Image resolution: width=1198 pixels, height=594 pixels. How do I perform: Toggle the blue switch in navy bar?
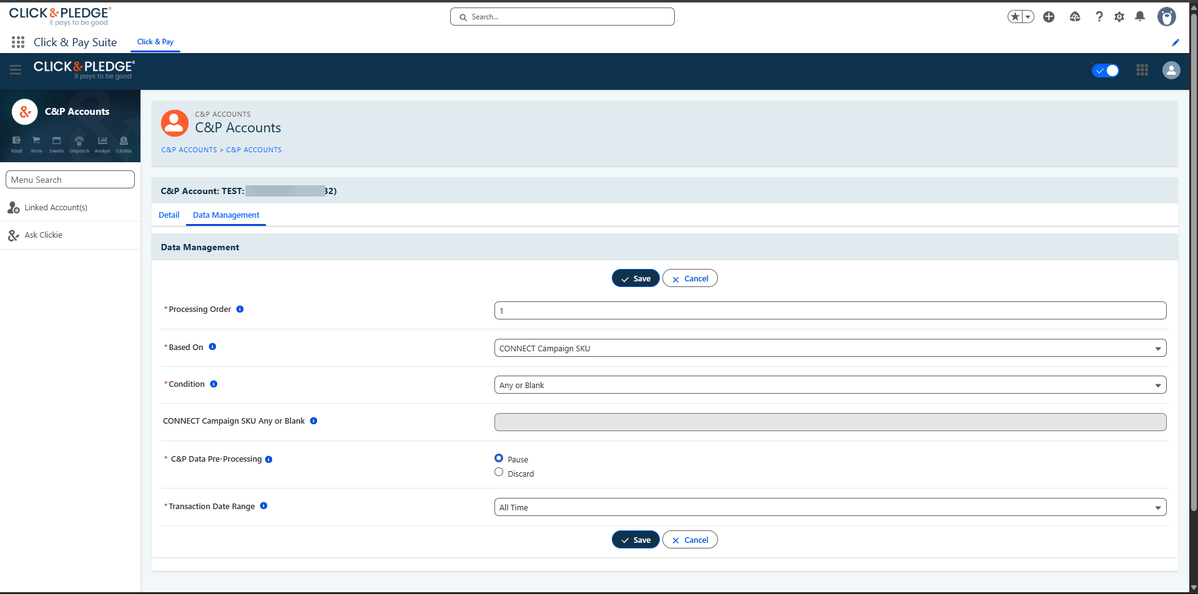(1106, 71)
